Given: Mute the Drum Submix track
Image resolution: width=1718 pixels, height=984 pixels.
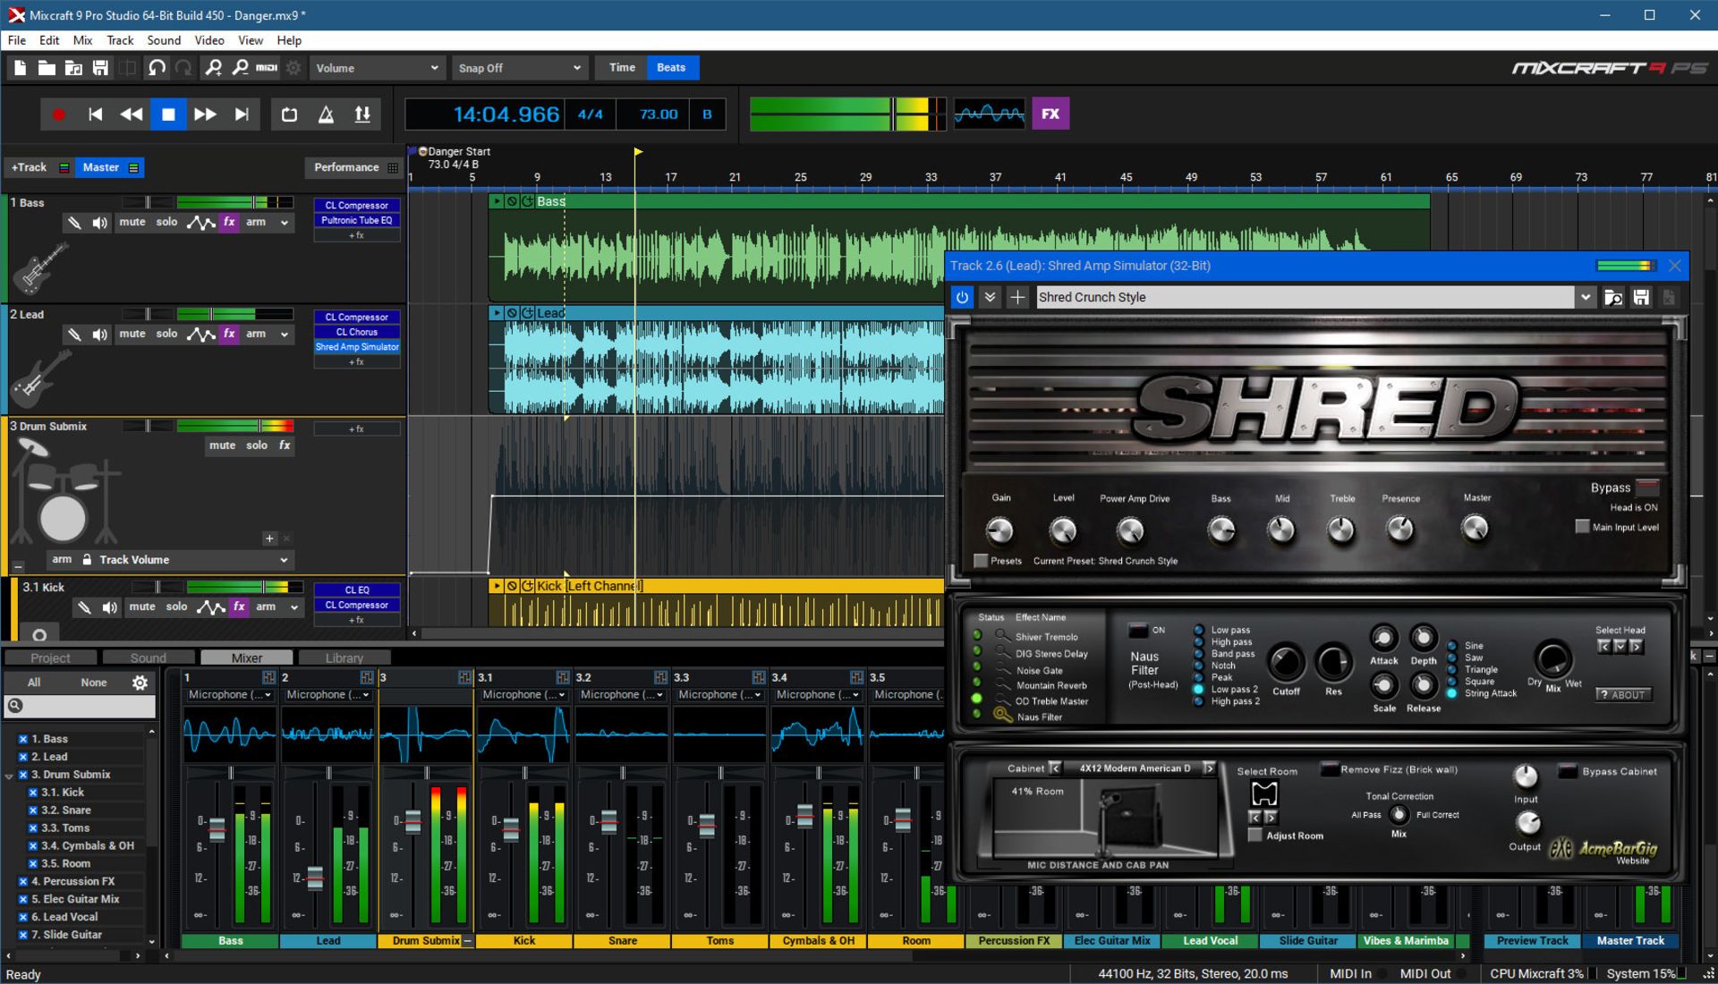Looking at the screenshot, I should 223,445.
